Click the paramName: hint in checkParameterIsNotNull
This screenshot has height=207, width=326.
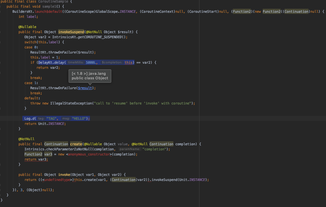click(130, 149)
